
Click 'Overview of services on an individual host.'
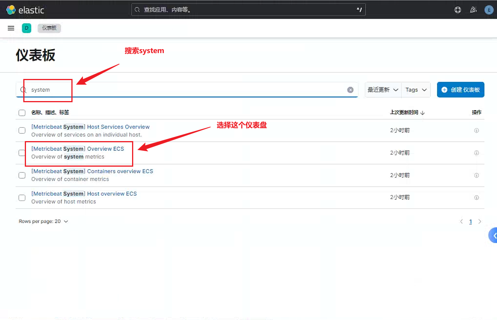click(86, 135)
